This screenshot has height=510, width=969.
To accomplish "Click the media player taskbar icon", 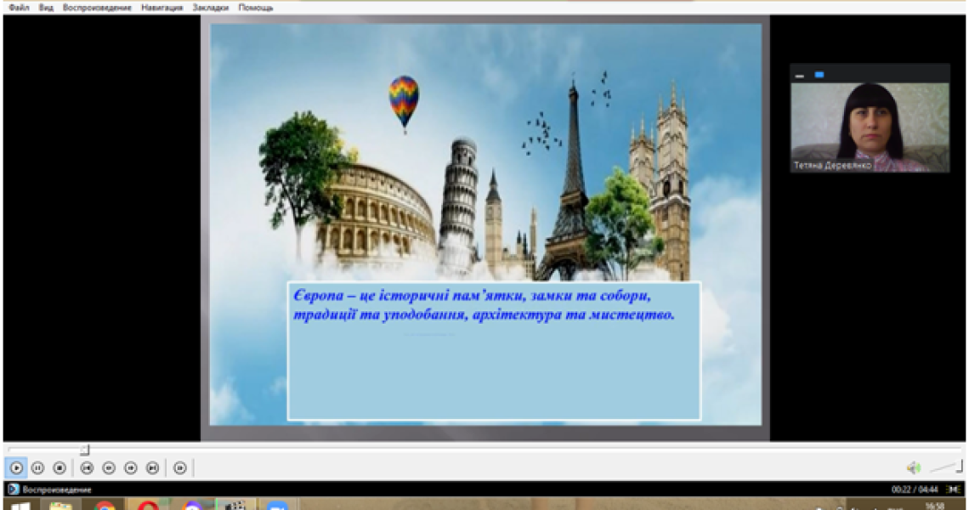I will [x=235, y=505].
